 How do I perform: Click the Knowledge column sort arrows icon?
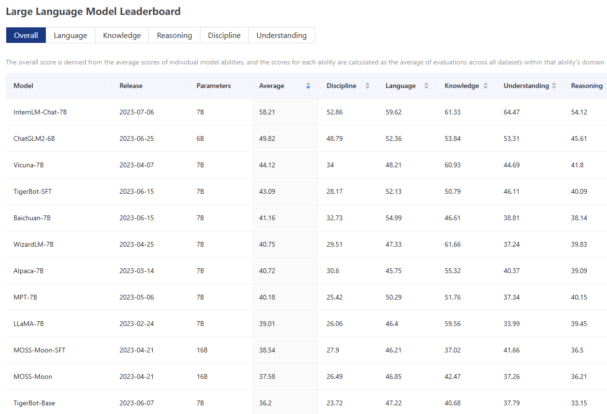point(486,86)
